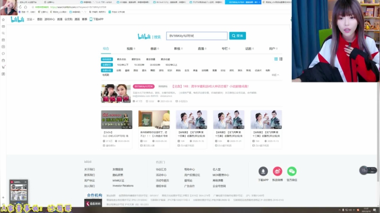Switch to the grid view layout icon

[x=276, y=59]
